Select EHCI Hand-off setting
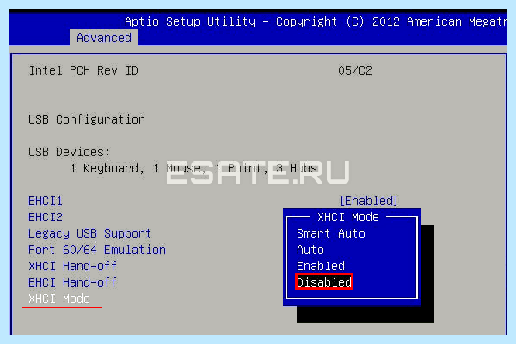Viewport: 516px width, 344px height. click(x=73, y=282)
